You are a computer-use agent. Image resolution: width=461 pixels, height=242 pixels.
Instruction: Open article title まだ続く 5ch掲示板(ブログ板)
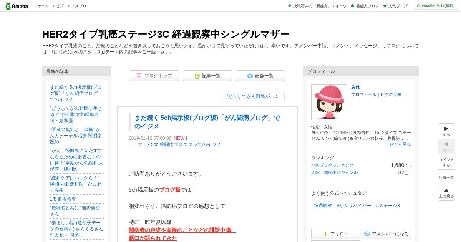click(207, 122)
